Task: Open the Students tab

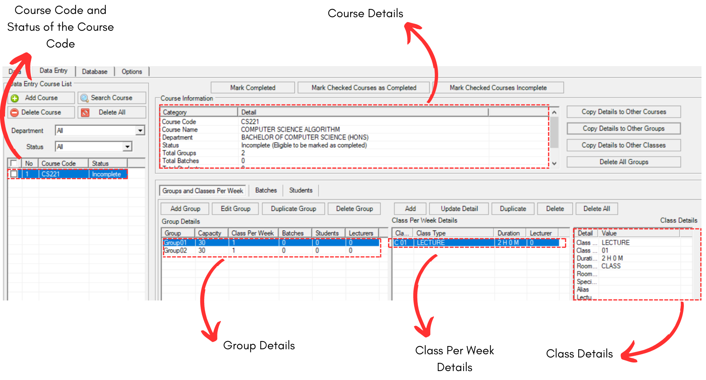Action: tap(300, 191)
